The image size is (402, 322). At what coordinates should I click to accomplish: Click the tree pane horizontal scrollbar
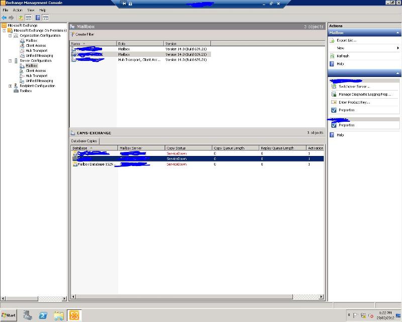[22, 299]
